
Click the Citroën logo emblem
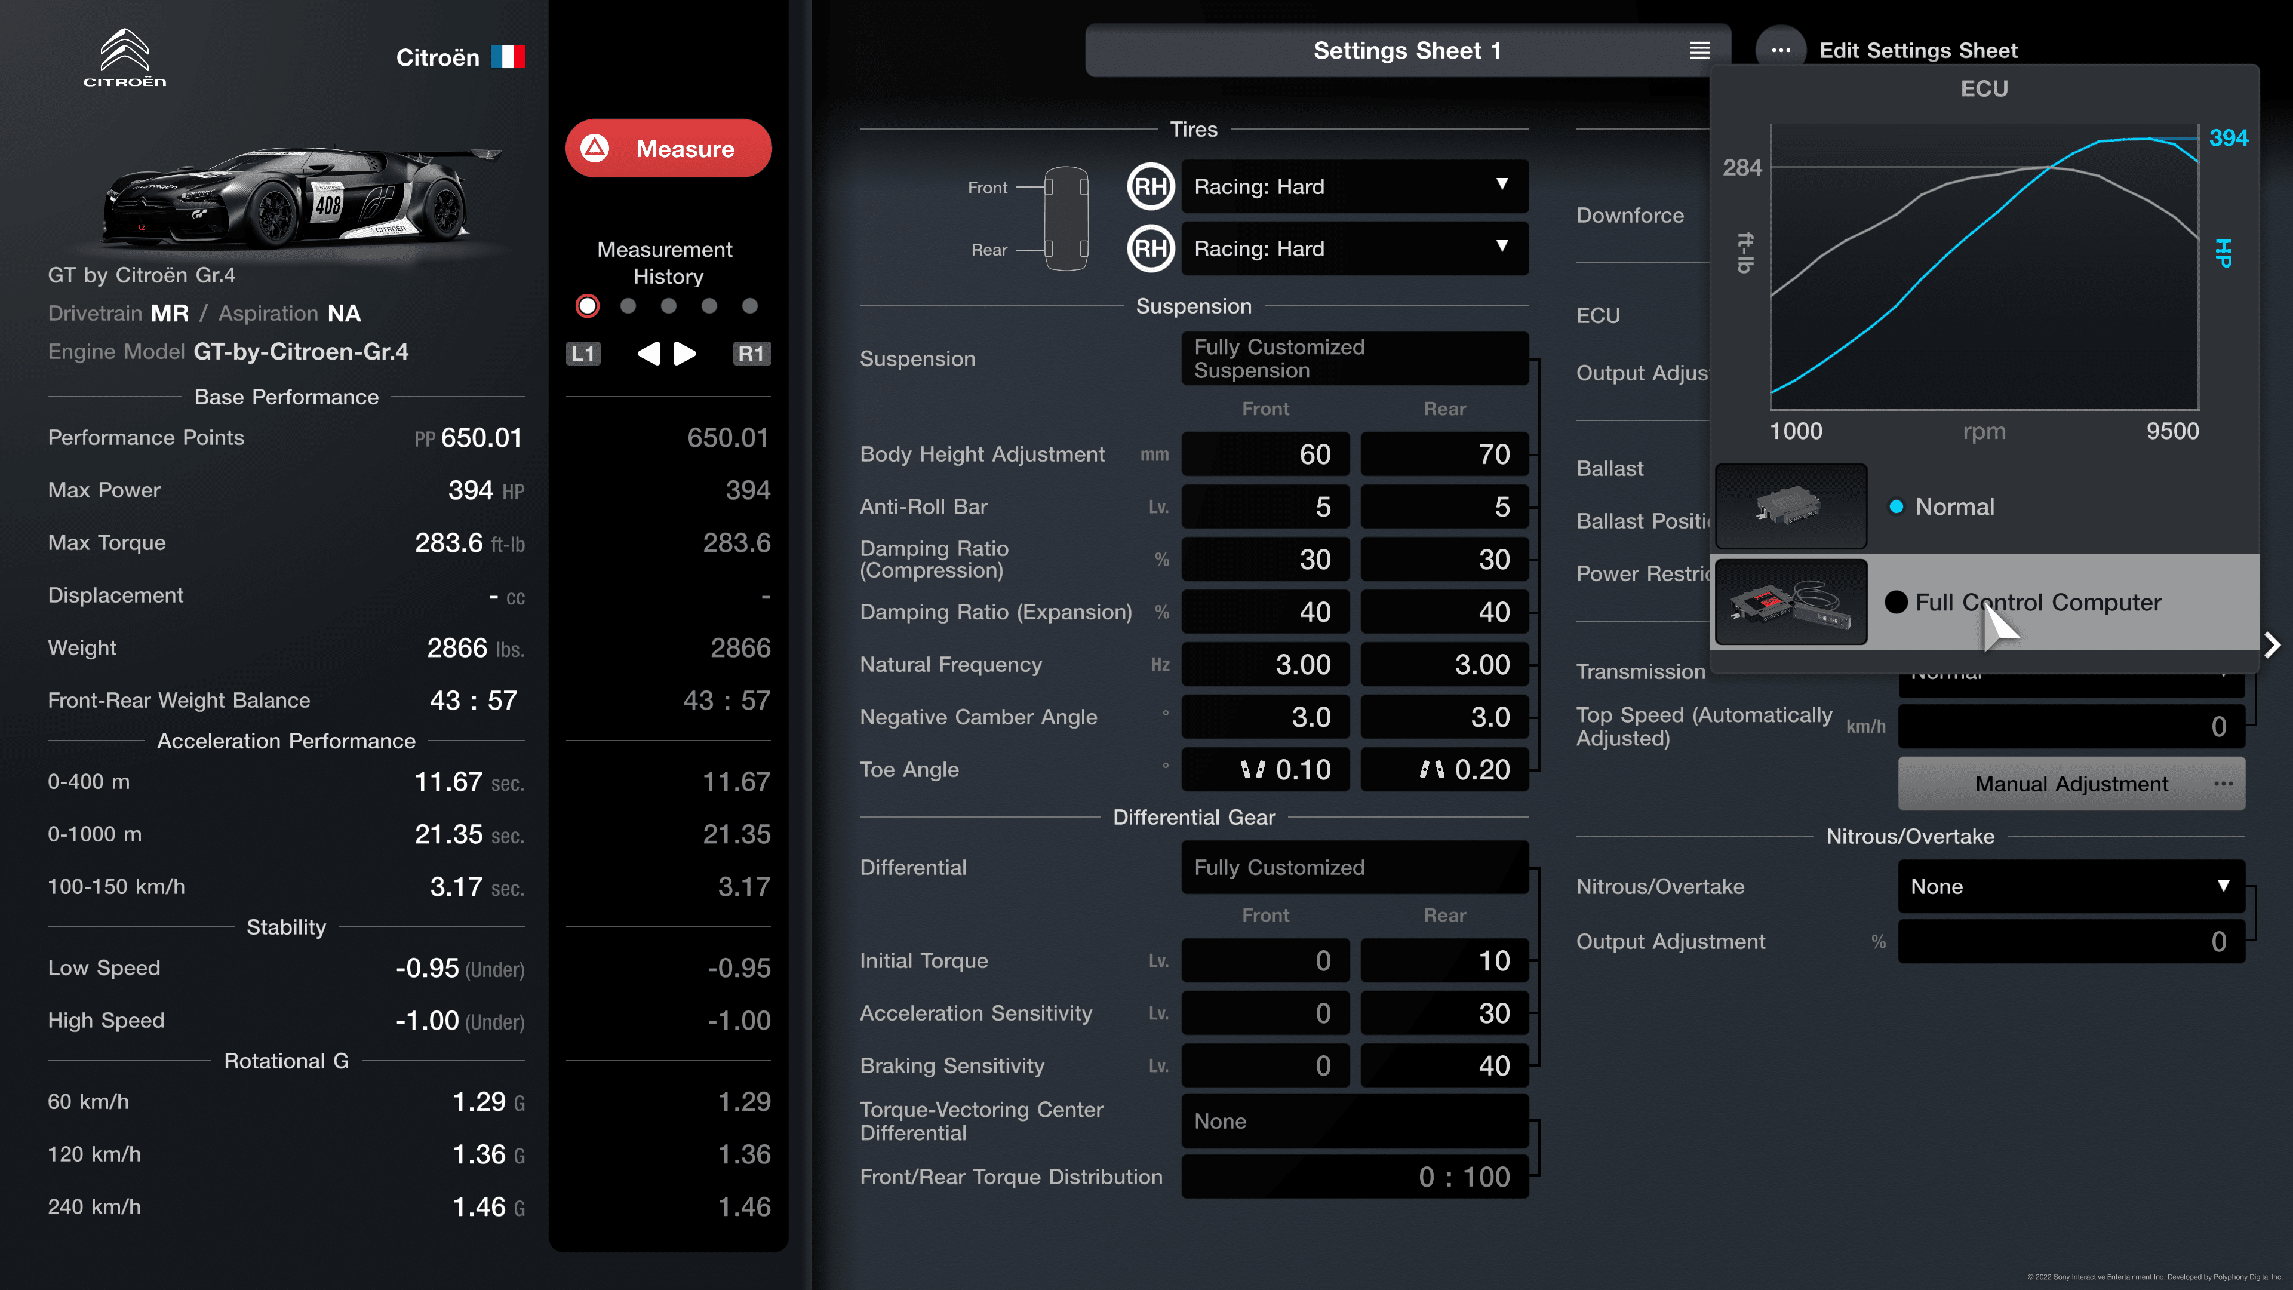[x=125, y=57]
